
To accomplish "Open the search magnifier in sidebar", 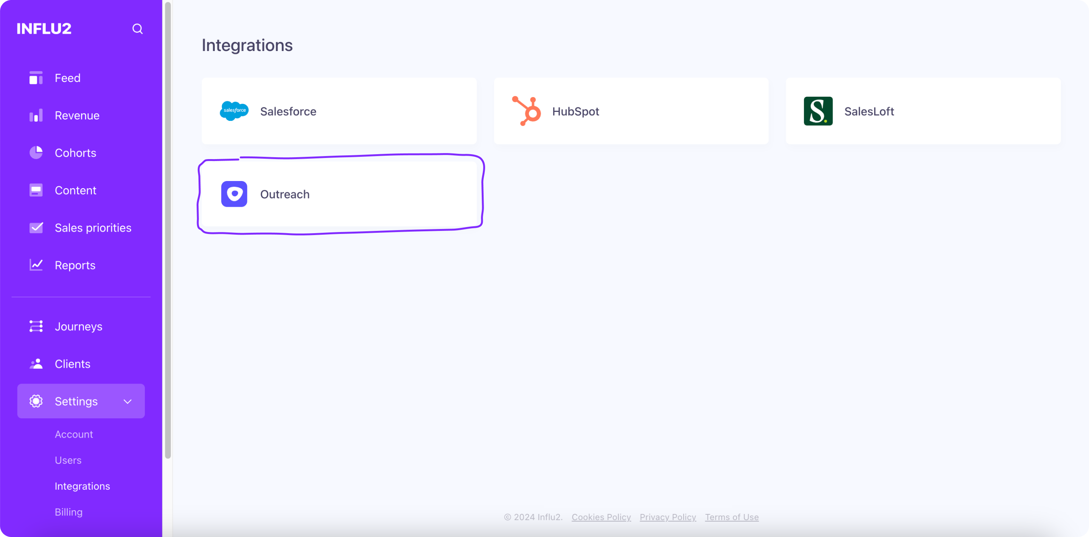I will [x=137, y=29].
